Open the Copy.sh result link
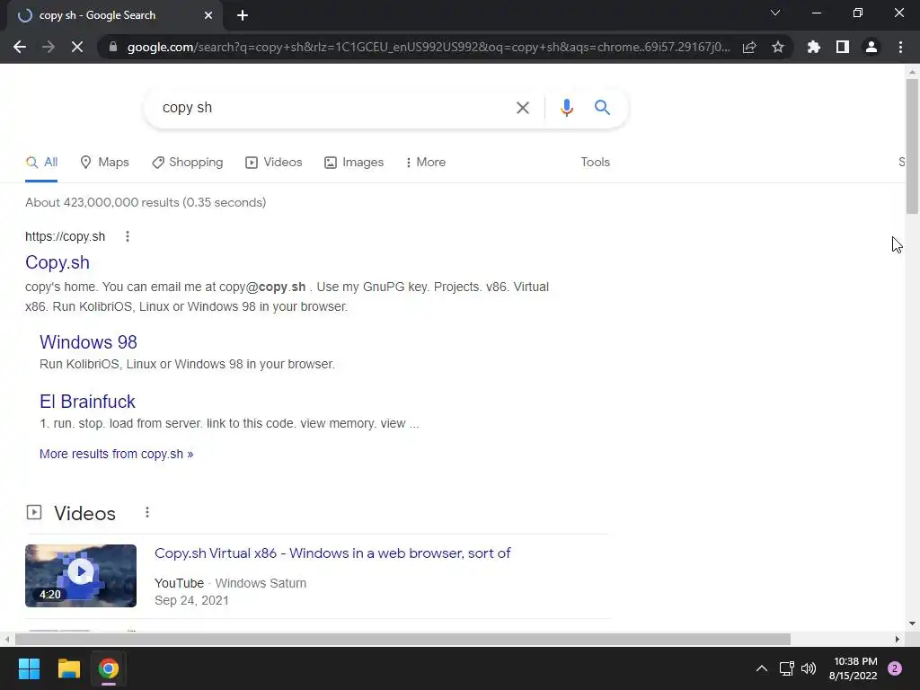This screenshot has height=690, width=920. coord(57,262)
